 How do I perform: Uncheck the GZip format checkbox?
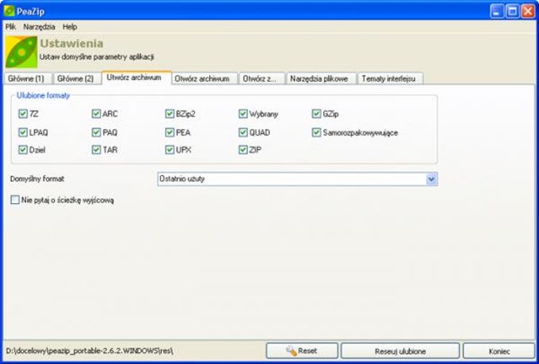[x=316, y=113]
